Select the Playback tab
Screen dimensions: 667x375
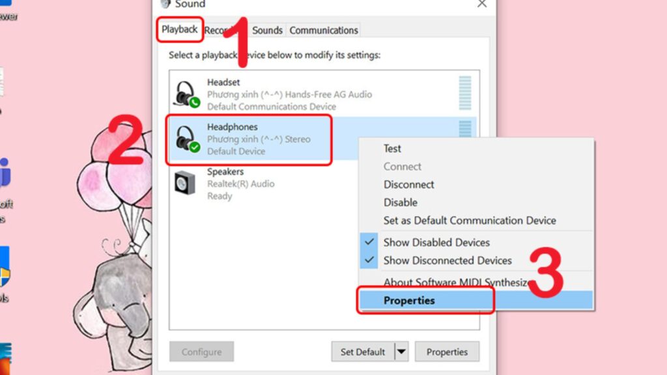180,29
